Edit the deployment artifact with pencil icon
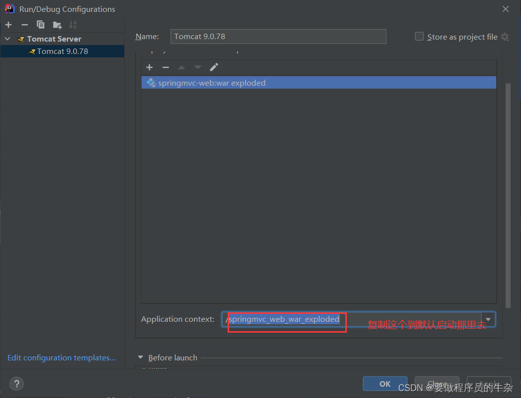 (x=214, y=67)
